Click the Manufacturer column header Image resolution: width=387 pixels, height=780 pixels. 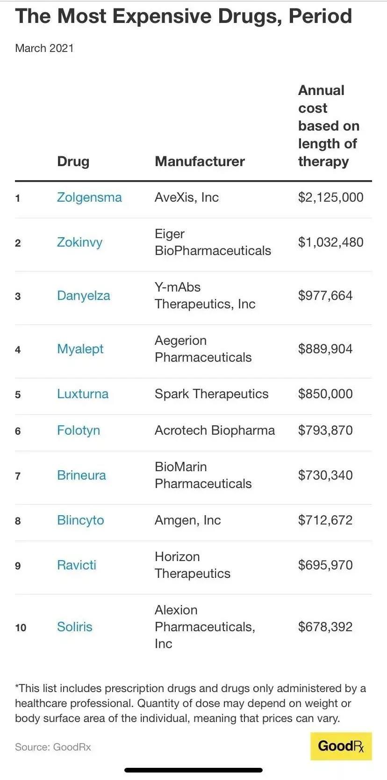[200, 161]
